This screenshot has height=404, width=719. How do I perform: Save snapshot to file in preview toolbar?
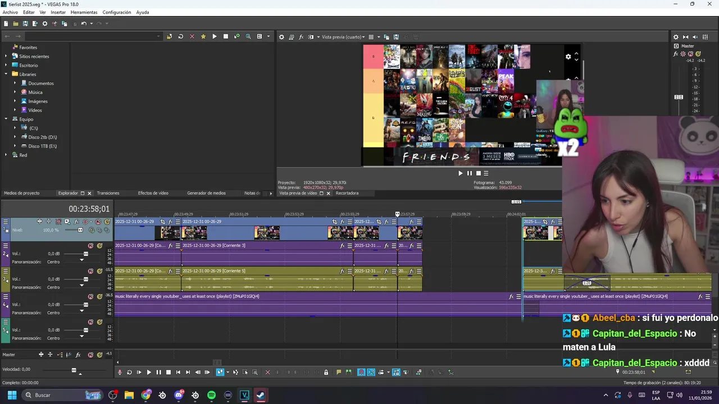pos(396,37)
